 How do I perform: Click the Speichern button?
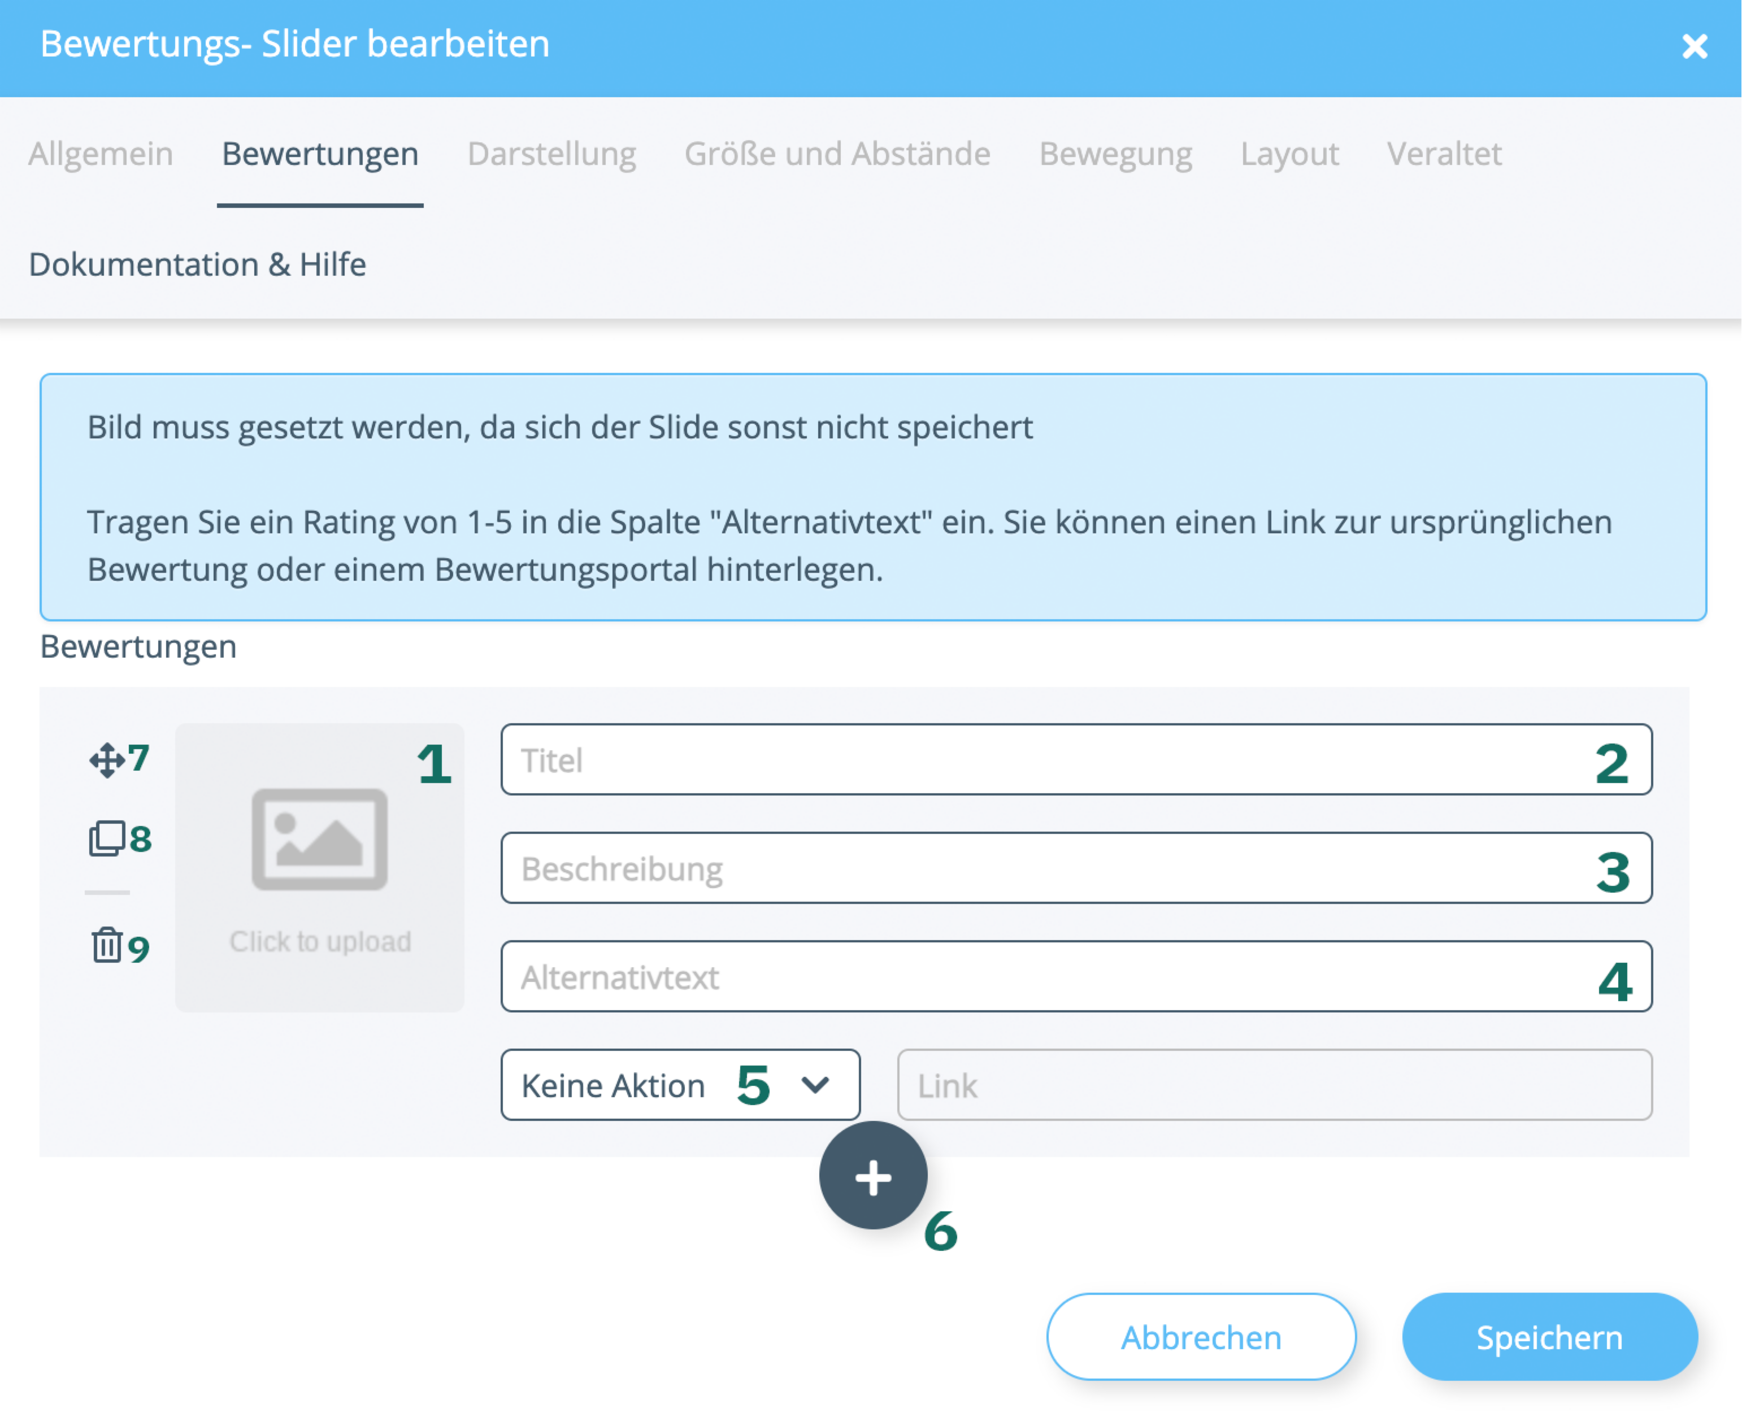[1549, 1337]
